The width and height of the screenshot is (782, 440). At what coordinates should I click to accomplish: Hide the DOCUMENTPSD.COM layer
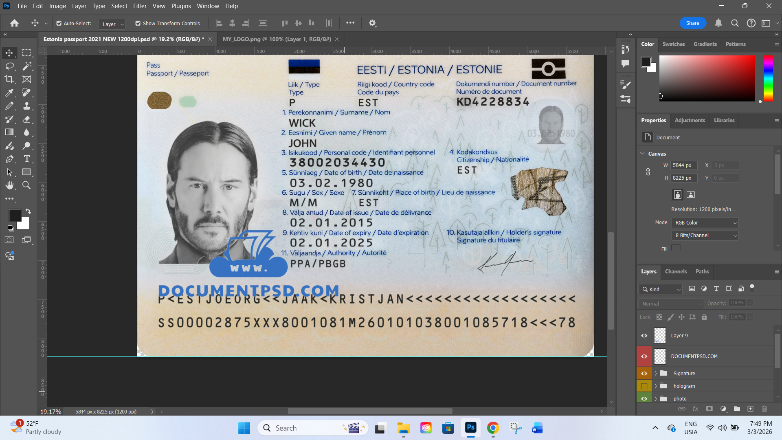pyautogui.click(x=644, y=356)
